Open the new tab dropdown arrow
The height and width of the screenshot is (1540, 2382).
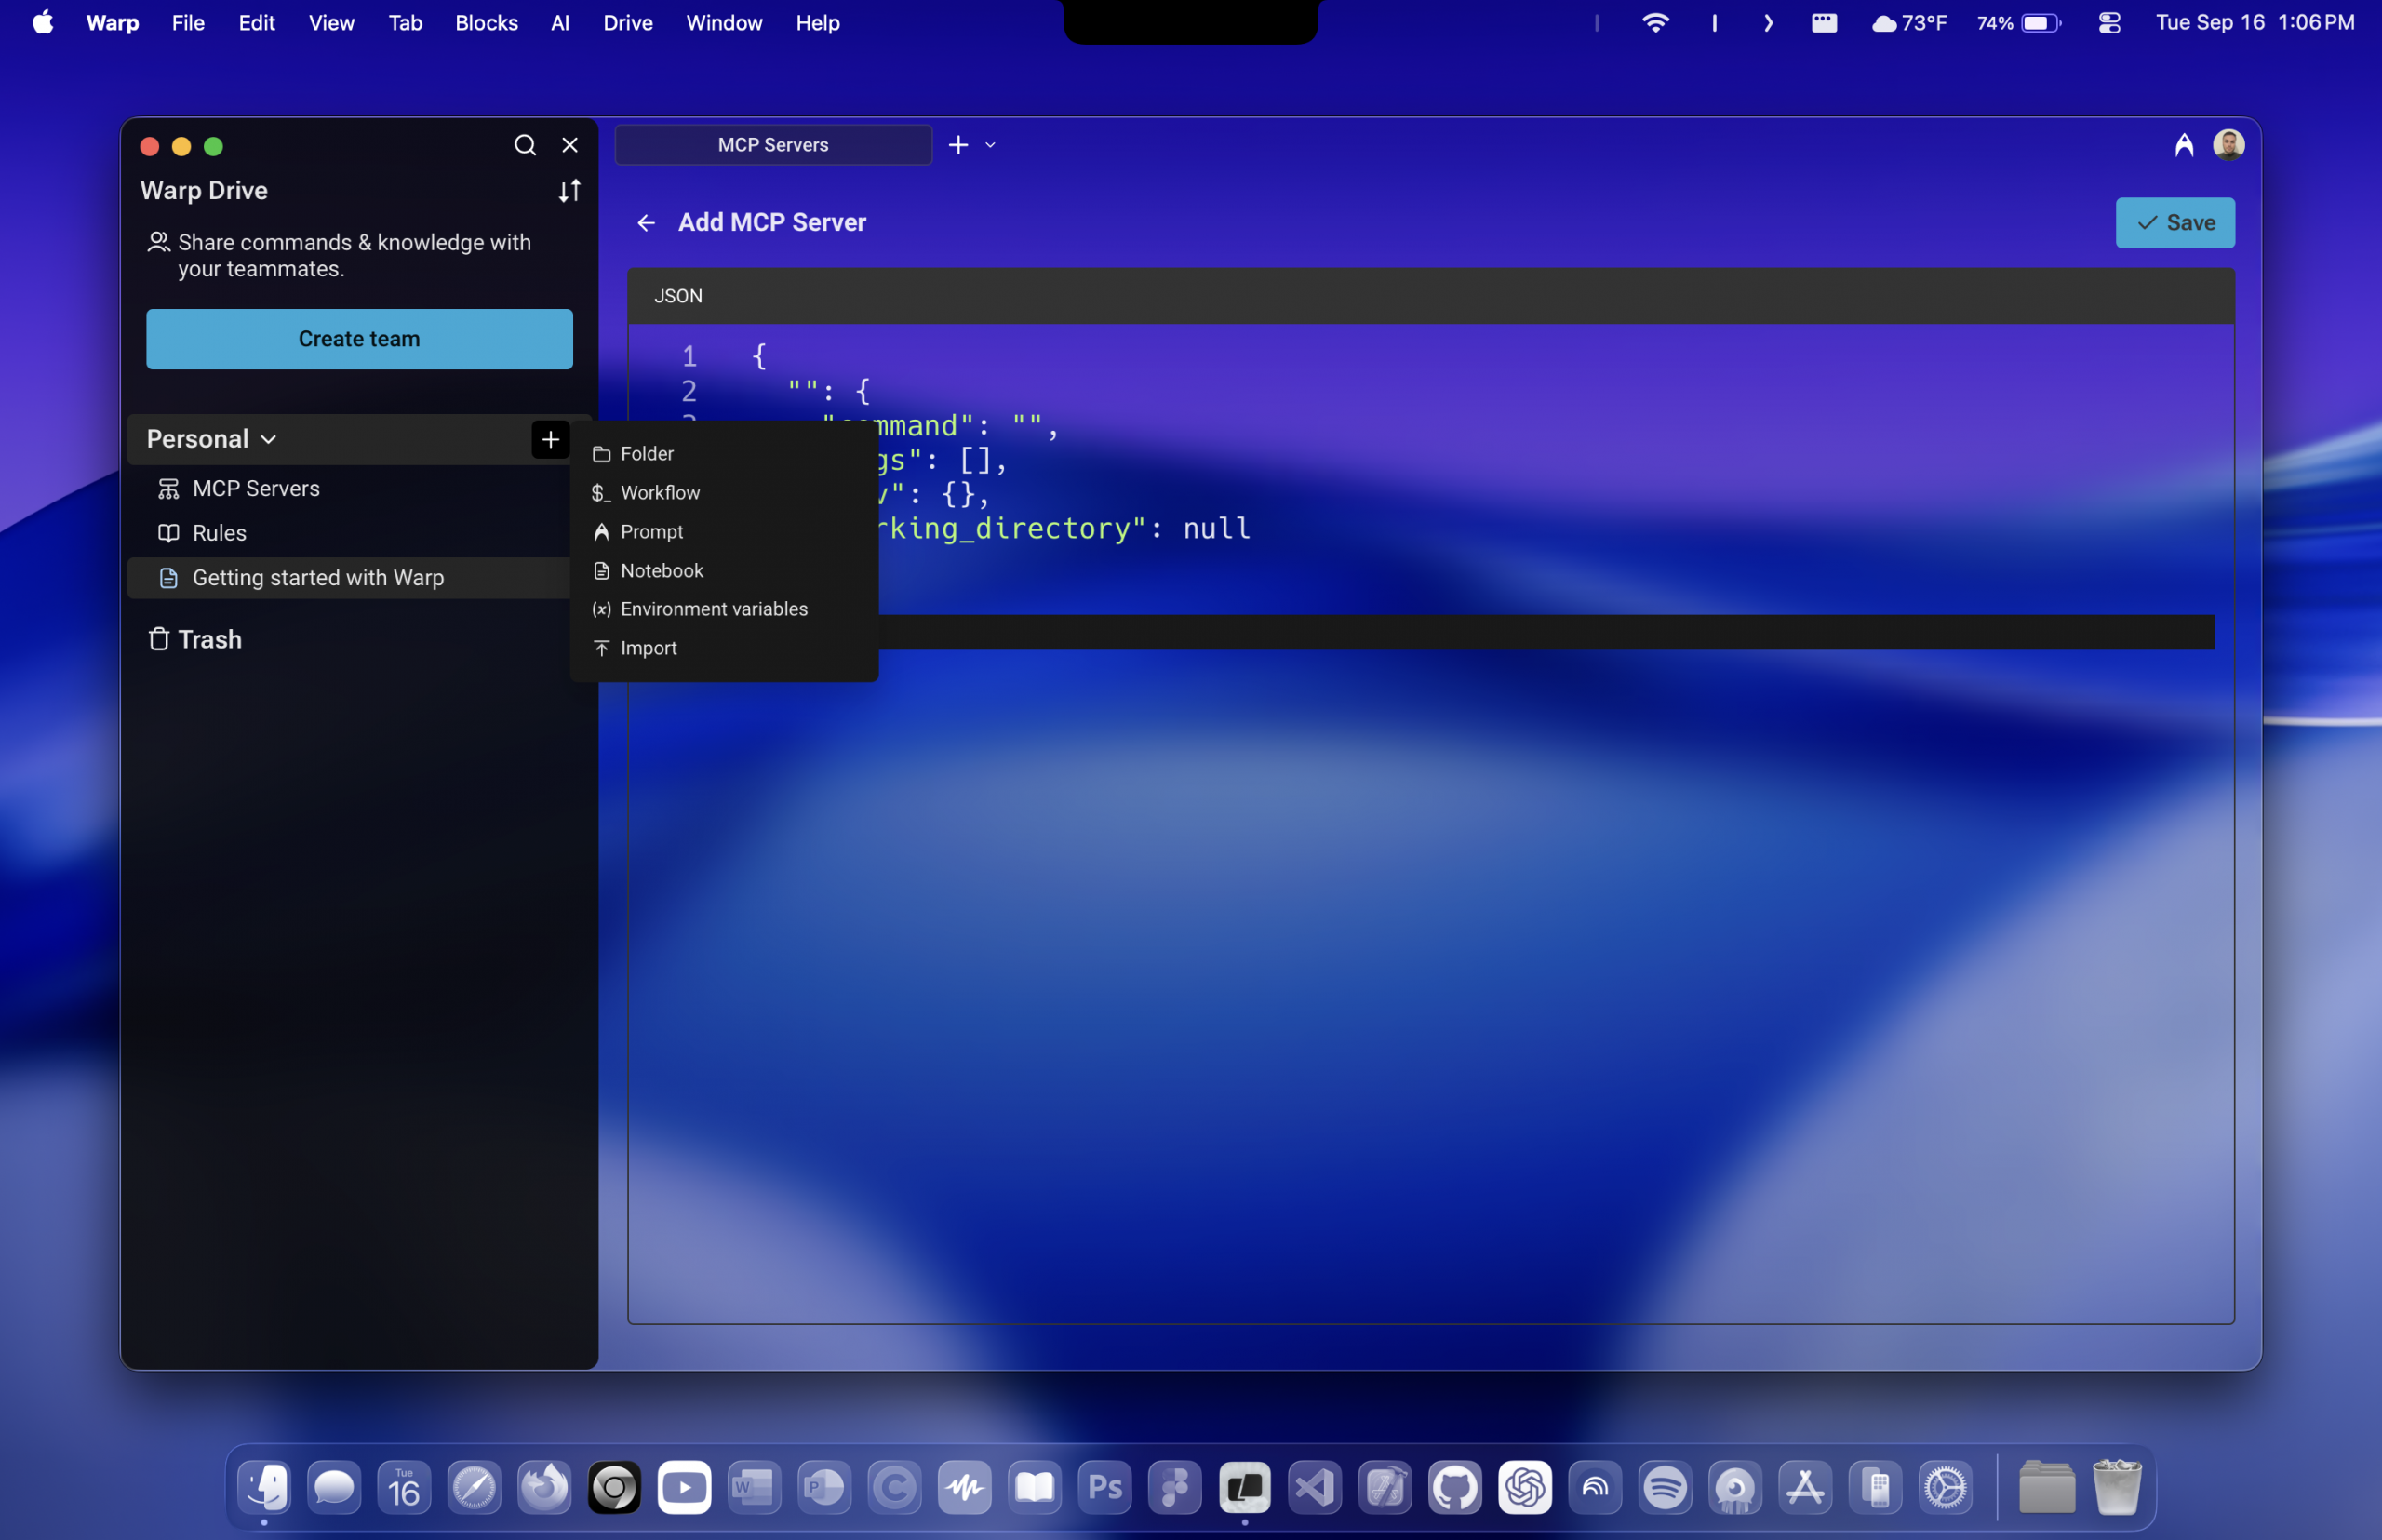pos(989,145)
